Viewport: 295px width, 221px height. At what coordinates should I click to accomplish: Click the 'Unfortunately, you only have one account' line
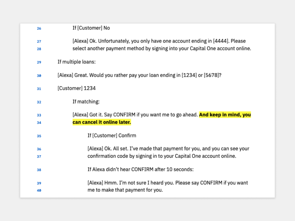(x=159, y=41)
